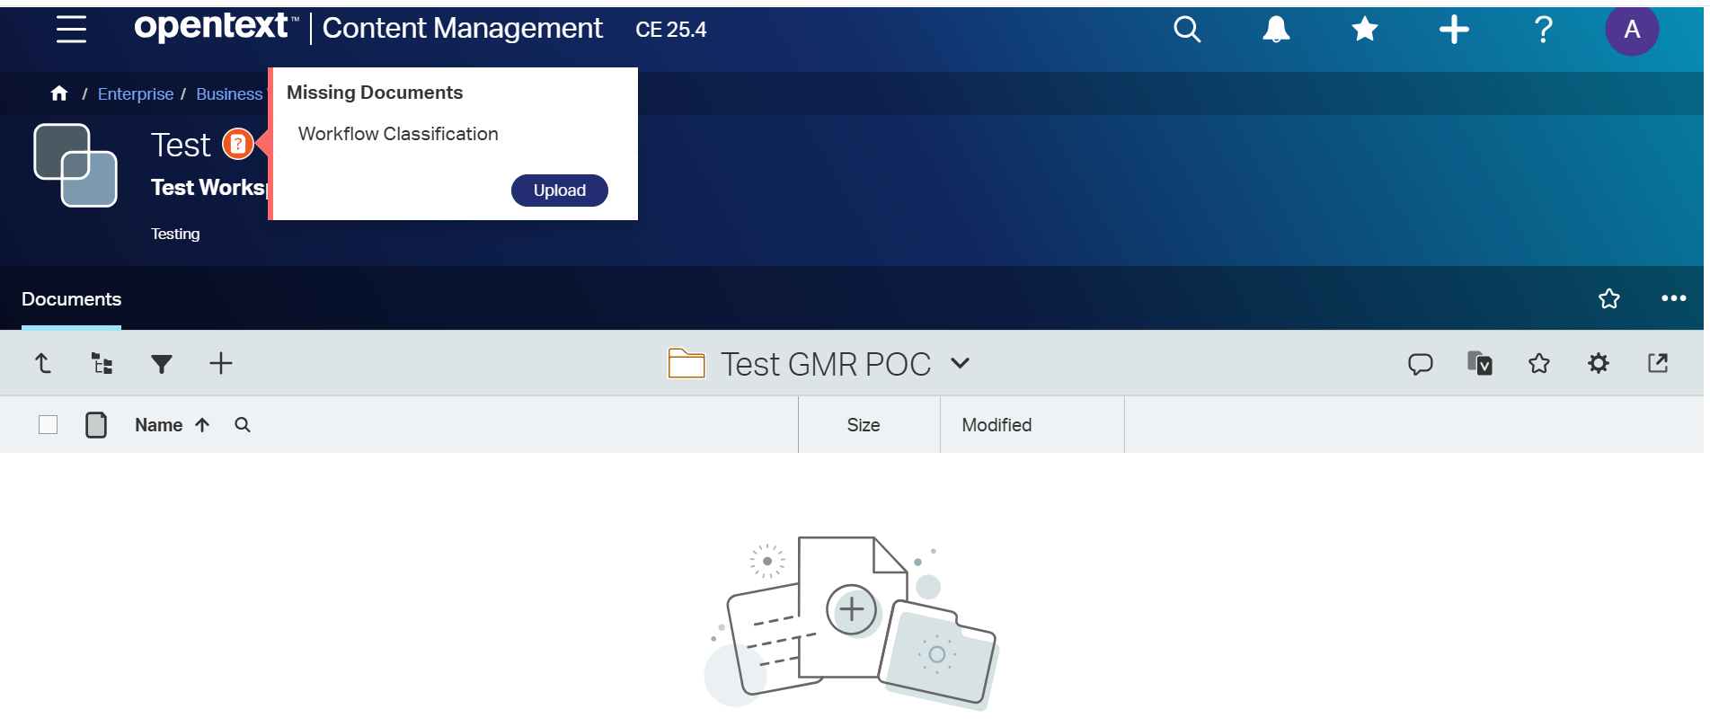This screenshot has height=727, width=1710.
Task: Click the Test workspace title
Action: pos(181,145)
